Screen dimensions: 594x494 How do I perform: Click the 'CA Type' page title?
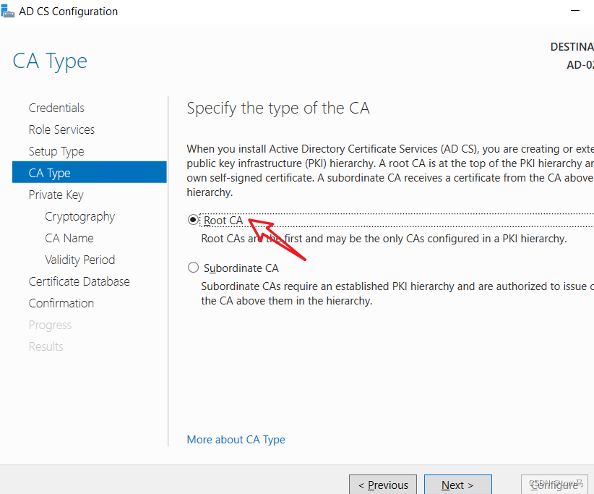(x=50, y=61)
